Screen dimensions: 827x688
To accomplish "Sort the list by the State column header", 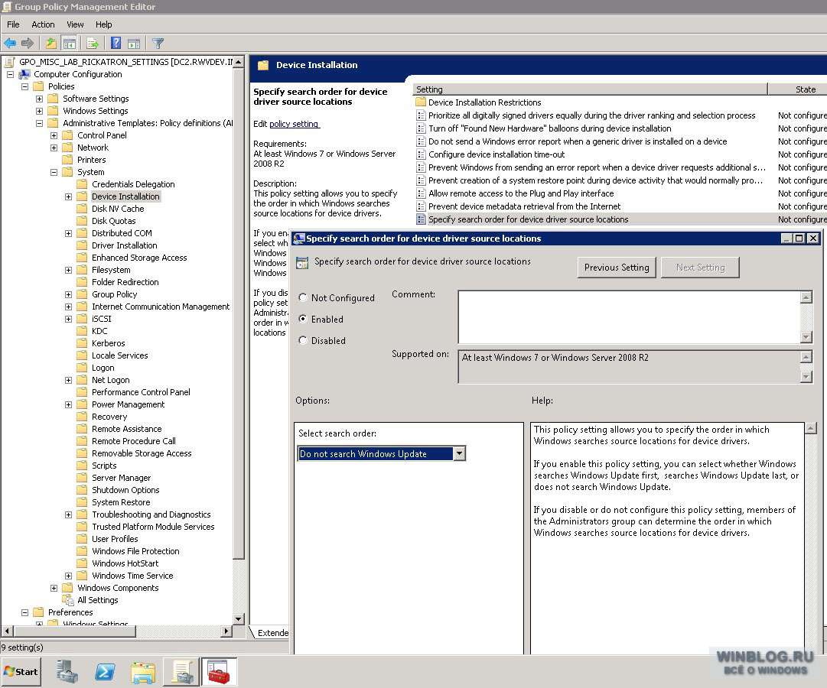I will pos(797,89).
